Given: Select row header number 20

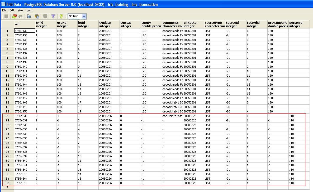Looking at the screenshot, I should [x=7, y=116].
